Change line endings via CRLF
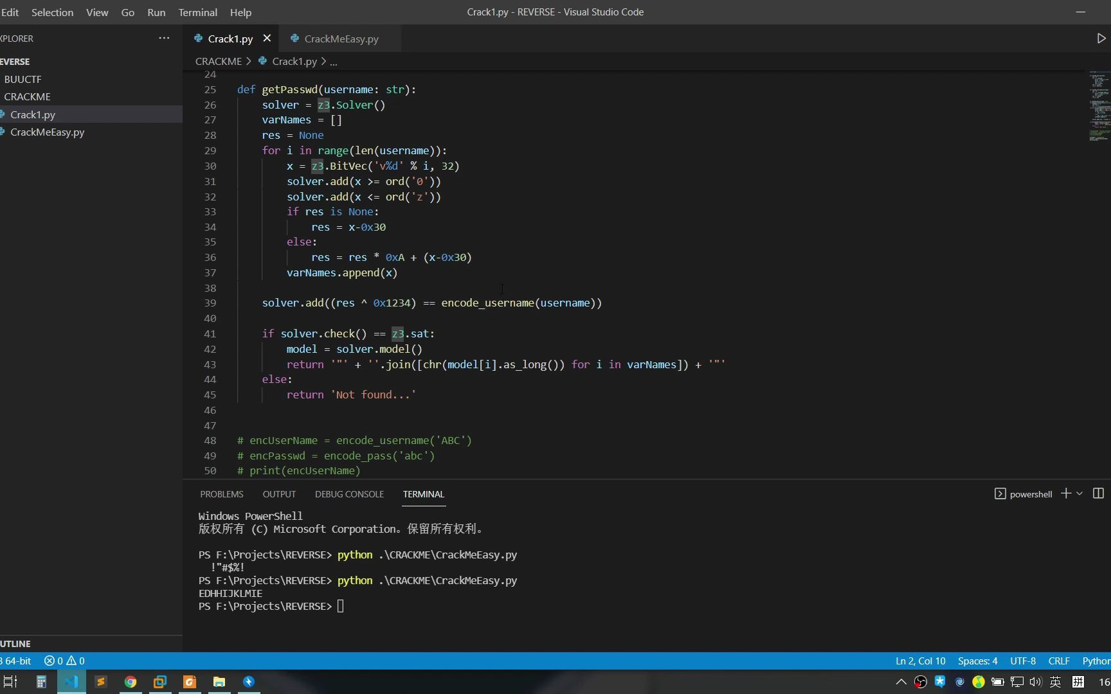1111x694 pixels. point(1059,661)
